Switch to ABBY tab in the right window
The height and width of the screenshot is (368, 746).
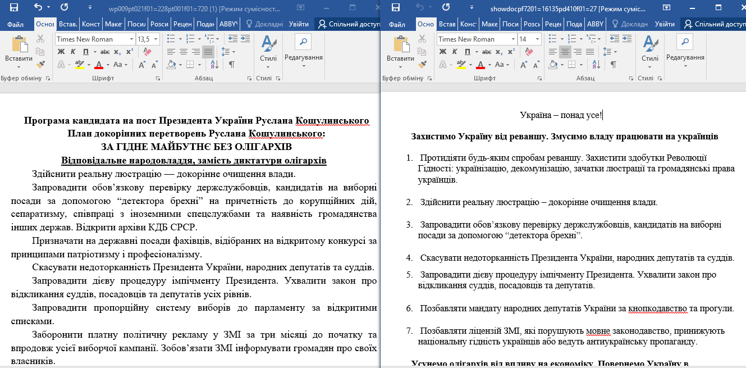coord(595,24)
